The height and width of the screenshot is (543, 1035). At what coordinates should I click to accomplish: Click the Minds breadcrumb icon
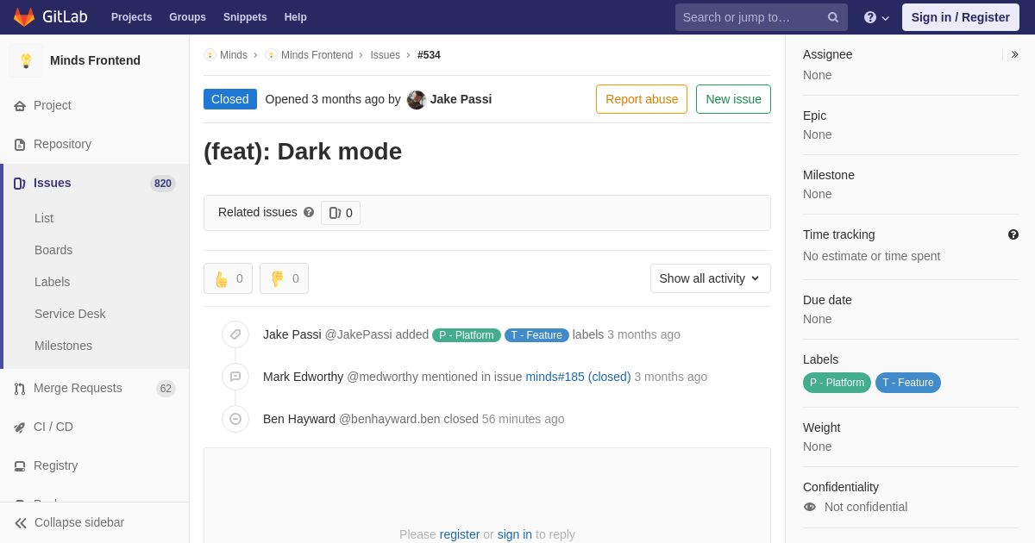tap(210, 55)
